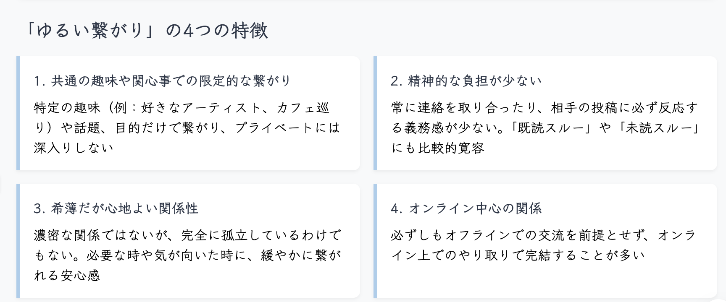Click the text れる安心感 in card 3
The width and height of the screenshot is (726, 302).
point(67,276)
